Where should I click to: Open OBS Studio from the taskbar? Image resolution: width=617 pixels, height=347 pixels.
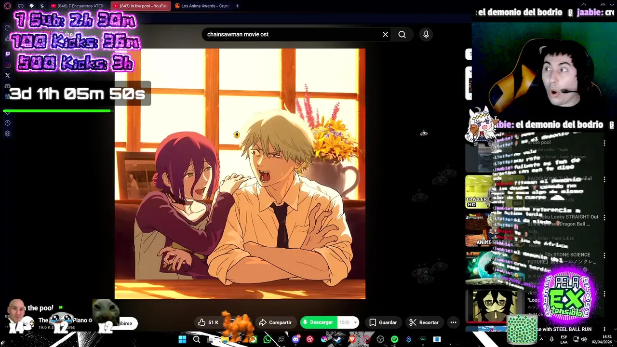click(x=380, y=339)
